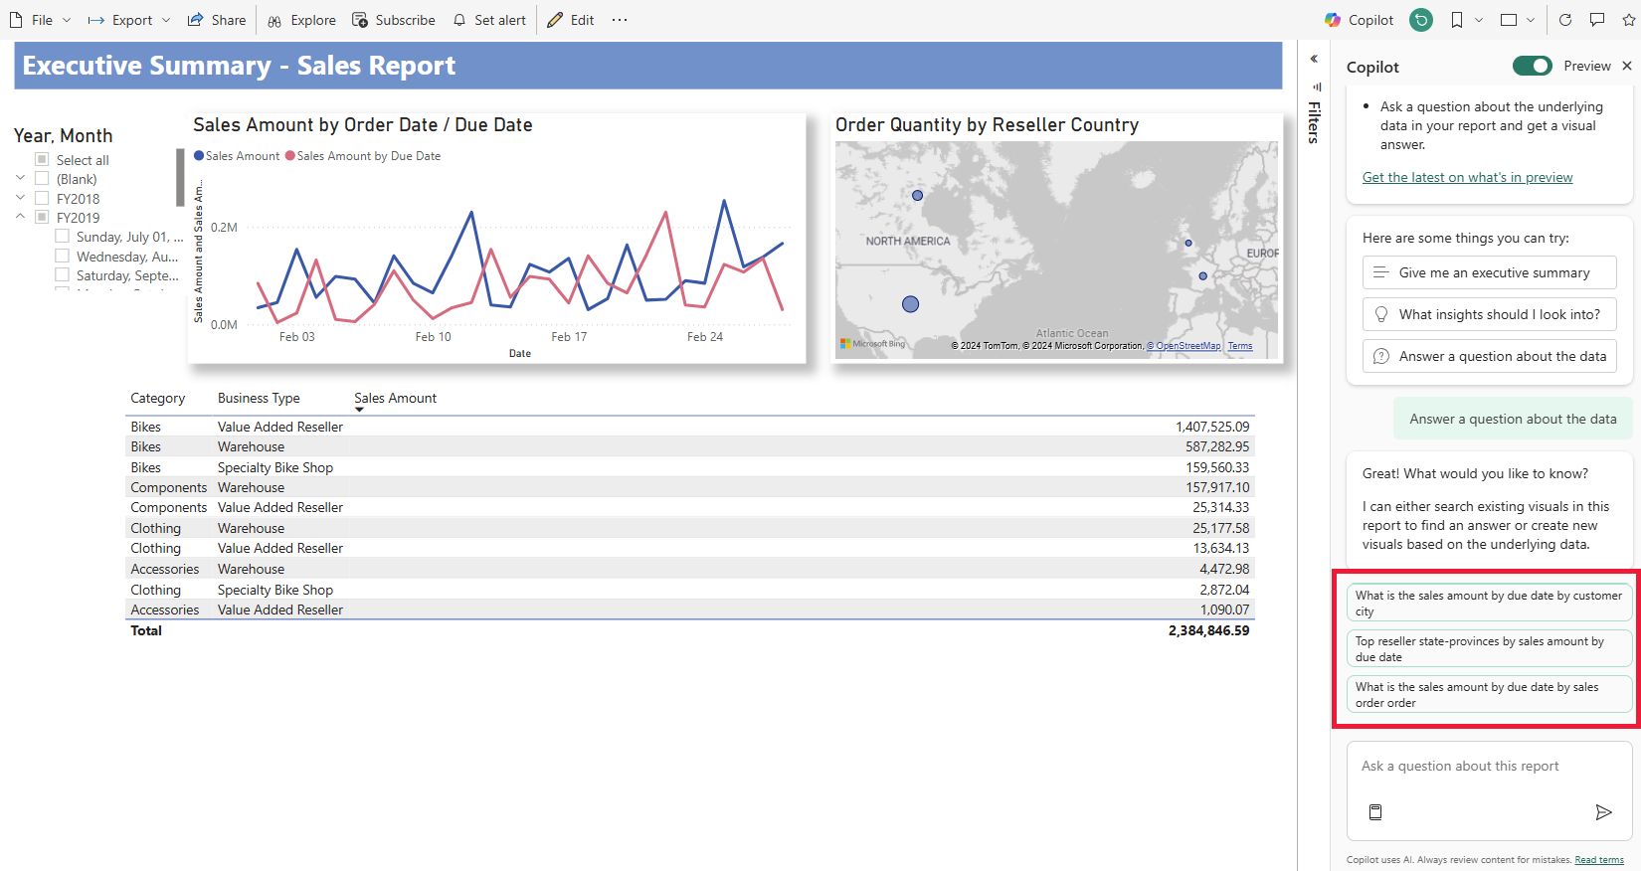Image resolution: width=1641 pixels, height=871 pixels.
Task: Check the FY2018 checkbox
Action: pos(42,198)
